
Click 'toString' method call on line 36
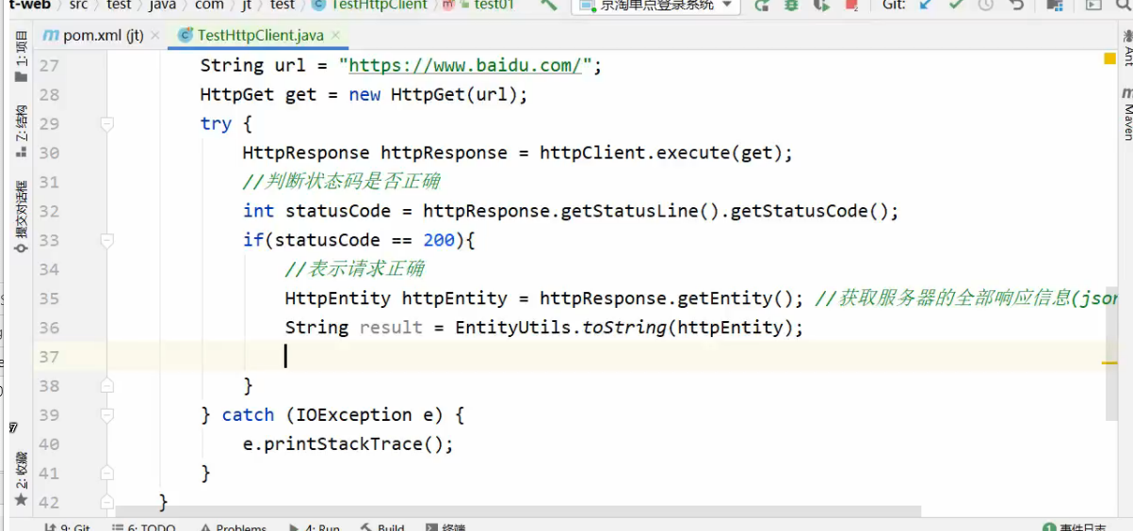(x=623, y=328)
